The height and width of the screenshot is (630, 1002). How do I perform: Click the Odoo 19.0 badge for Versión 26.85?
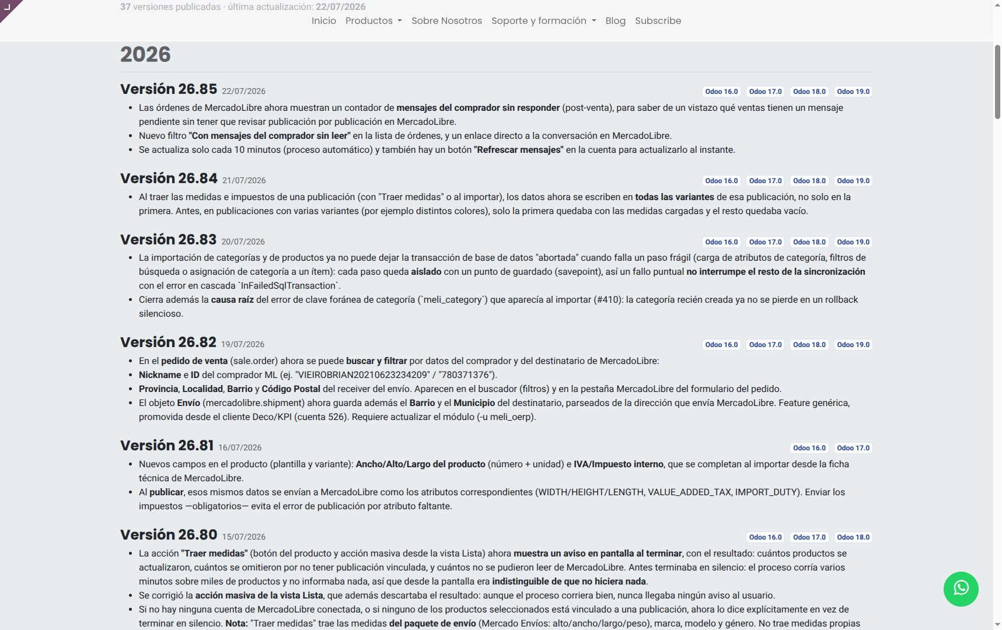coord(853,92)
